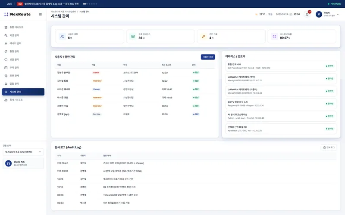345x215 pixels.
Task: Select user row 최예린 주임
Action: (135, 106)
